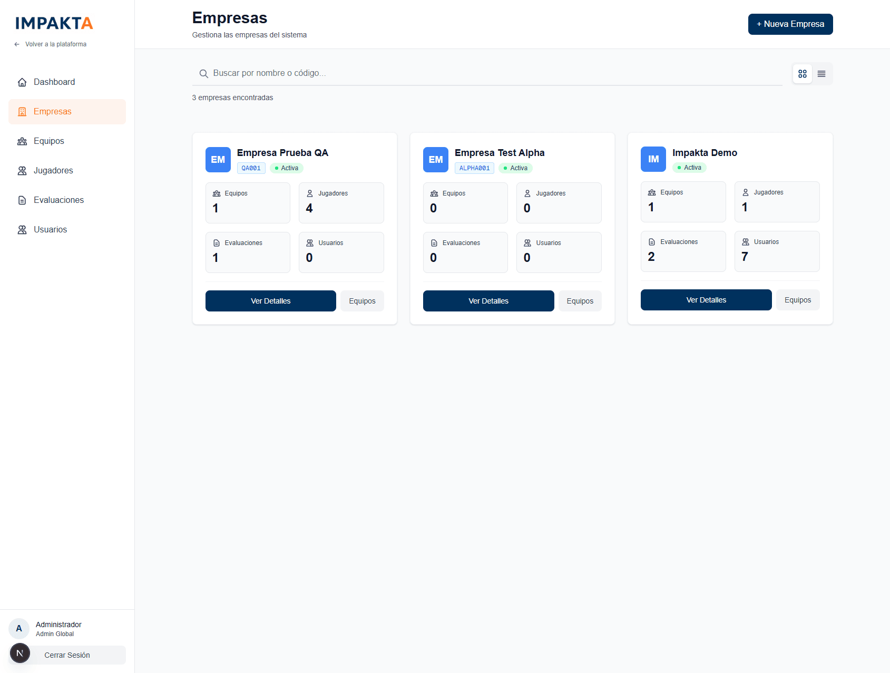Open Dashboard from the sidebar
Screen dimensions: 890x673
[x=54, y=82]
